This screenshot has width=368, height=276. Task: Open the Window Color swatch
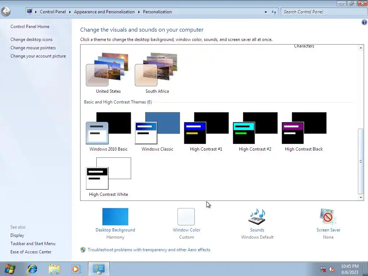186,217
